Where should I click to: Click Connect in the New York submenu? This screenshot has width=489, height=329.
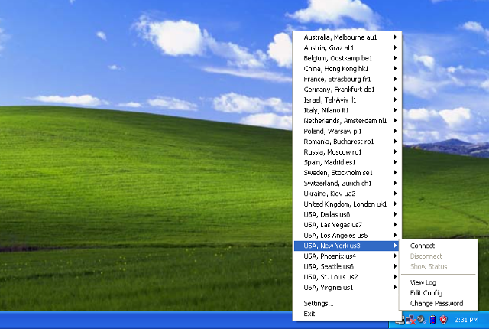pos(438,246)
